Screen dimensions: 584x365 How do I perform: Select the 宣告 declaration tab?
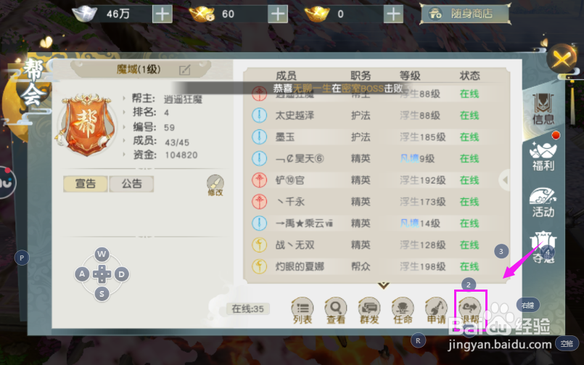click(86, 184)
